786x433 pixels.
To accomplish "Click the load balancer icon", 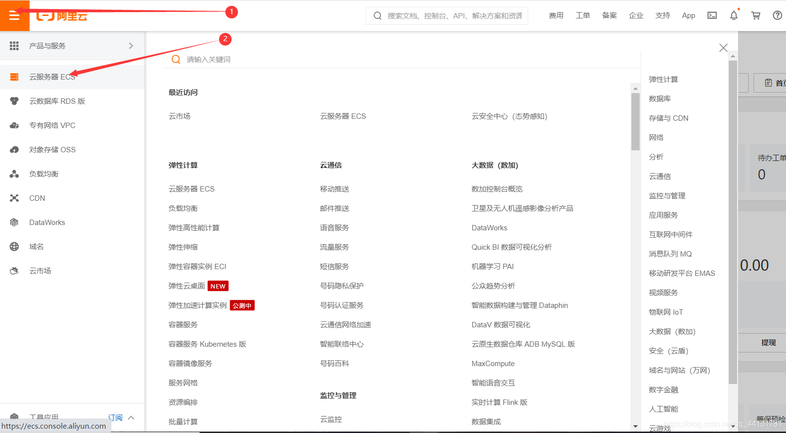I will [14, 174].
